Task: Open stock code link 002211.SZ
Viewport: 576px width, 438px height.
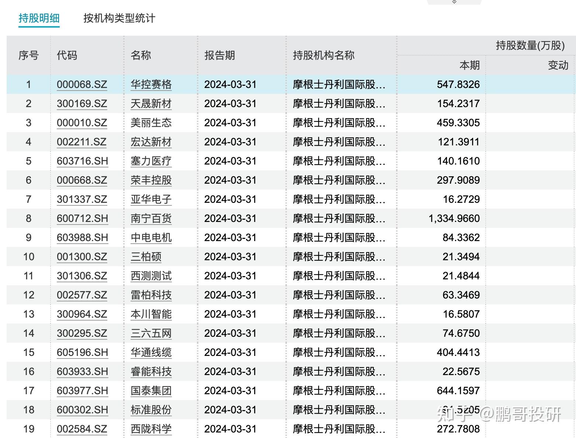Action: [x=81, y=142]
